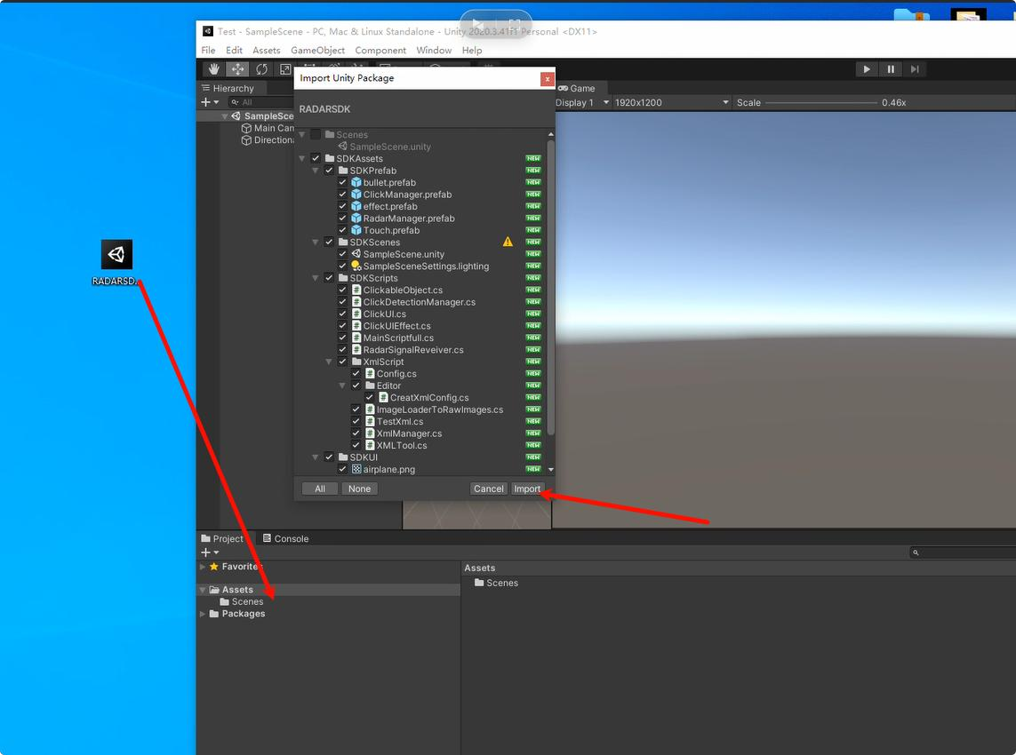Screen dimensions: 1016x755
Task: Open the Game resolution dropdown showing 1920x1200
Action: (672, 102)
